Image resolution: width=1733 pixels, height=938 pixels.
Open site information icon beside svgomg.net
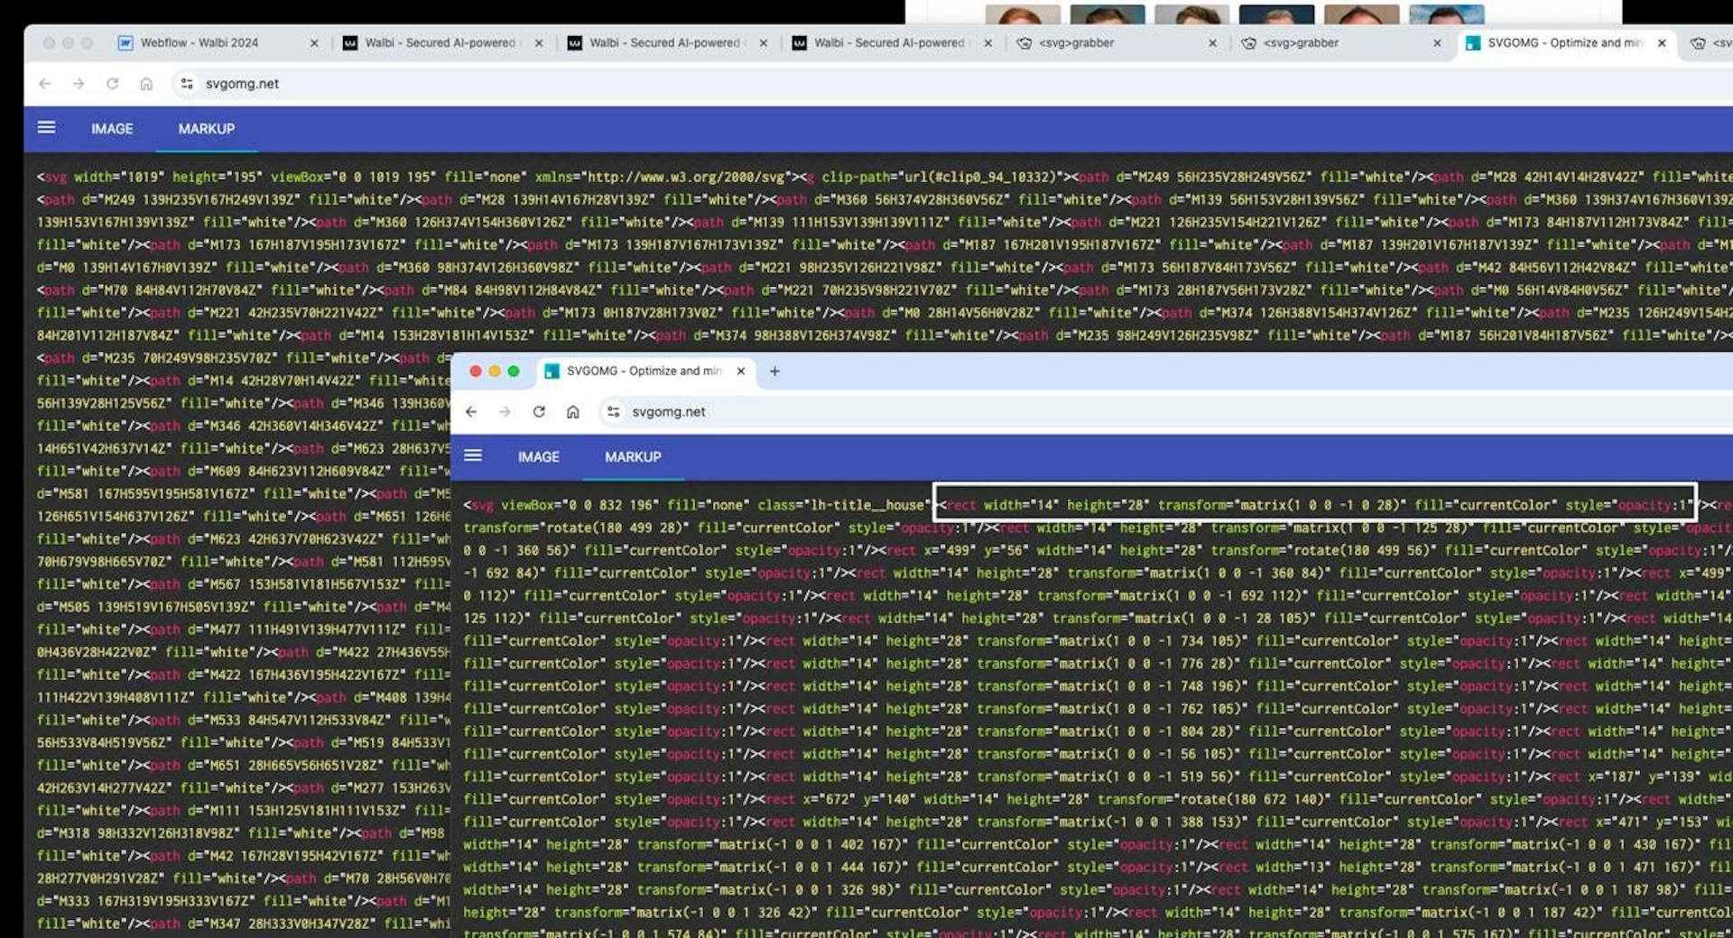pos(186,83)
